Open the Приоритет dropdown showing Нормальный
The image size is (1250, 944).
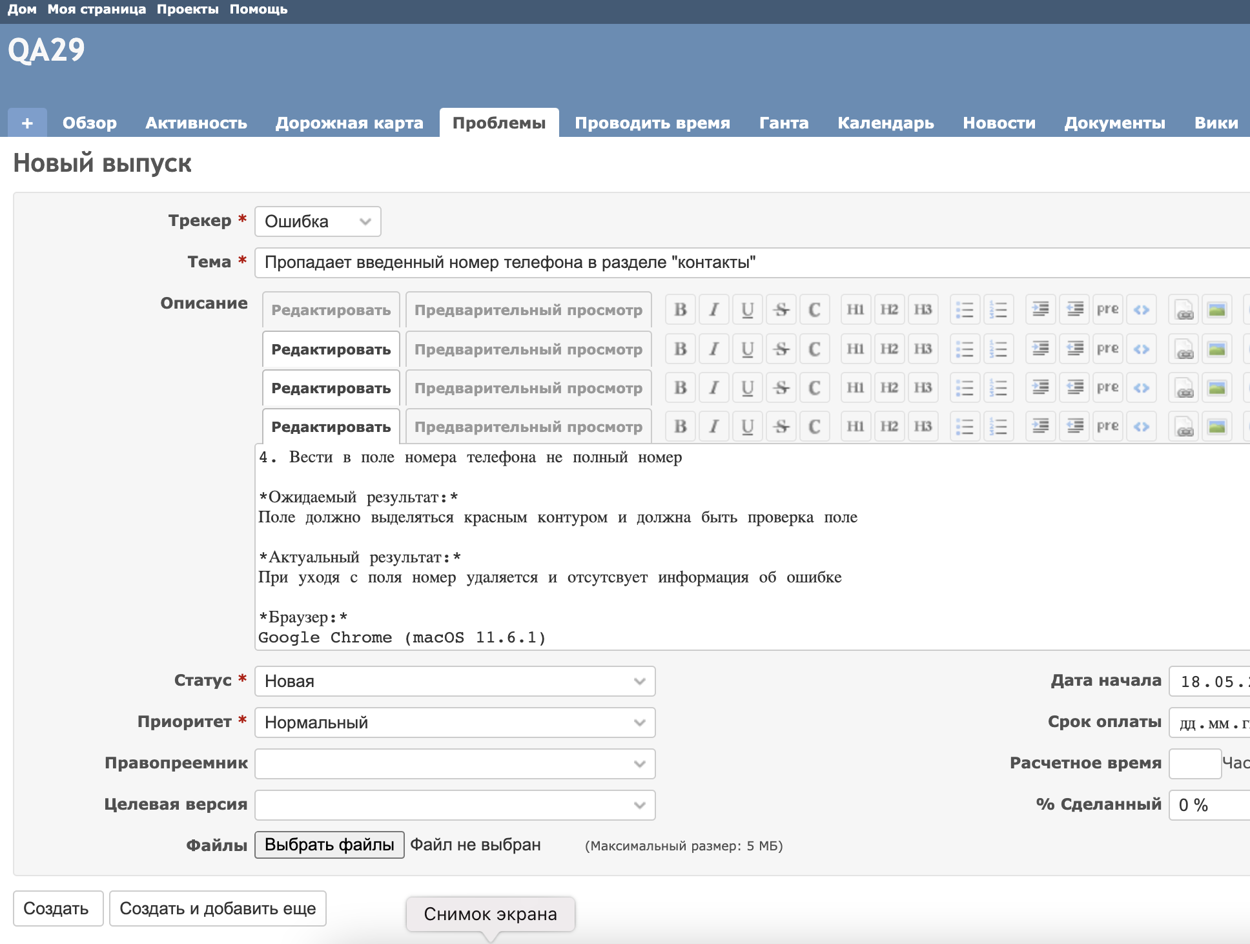[455, 723]
